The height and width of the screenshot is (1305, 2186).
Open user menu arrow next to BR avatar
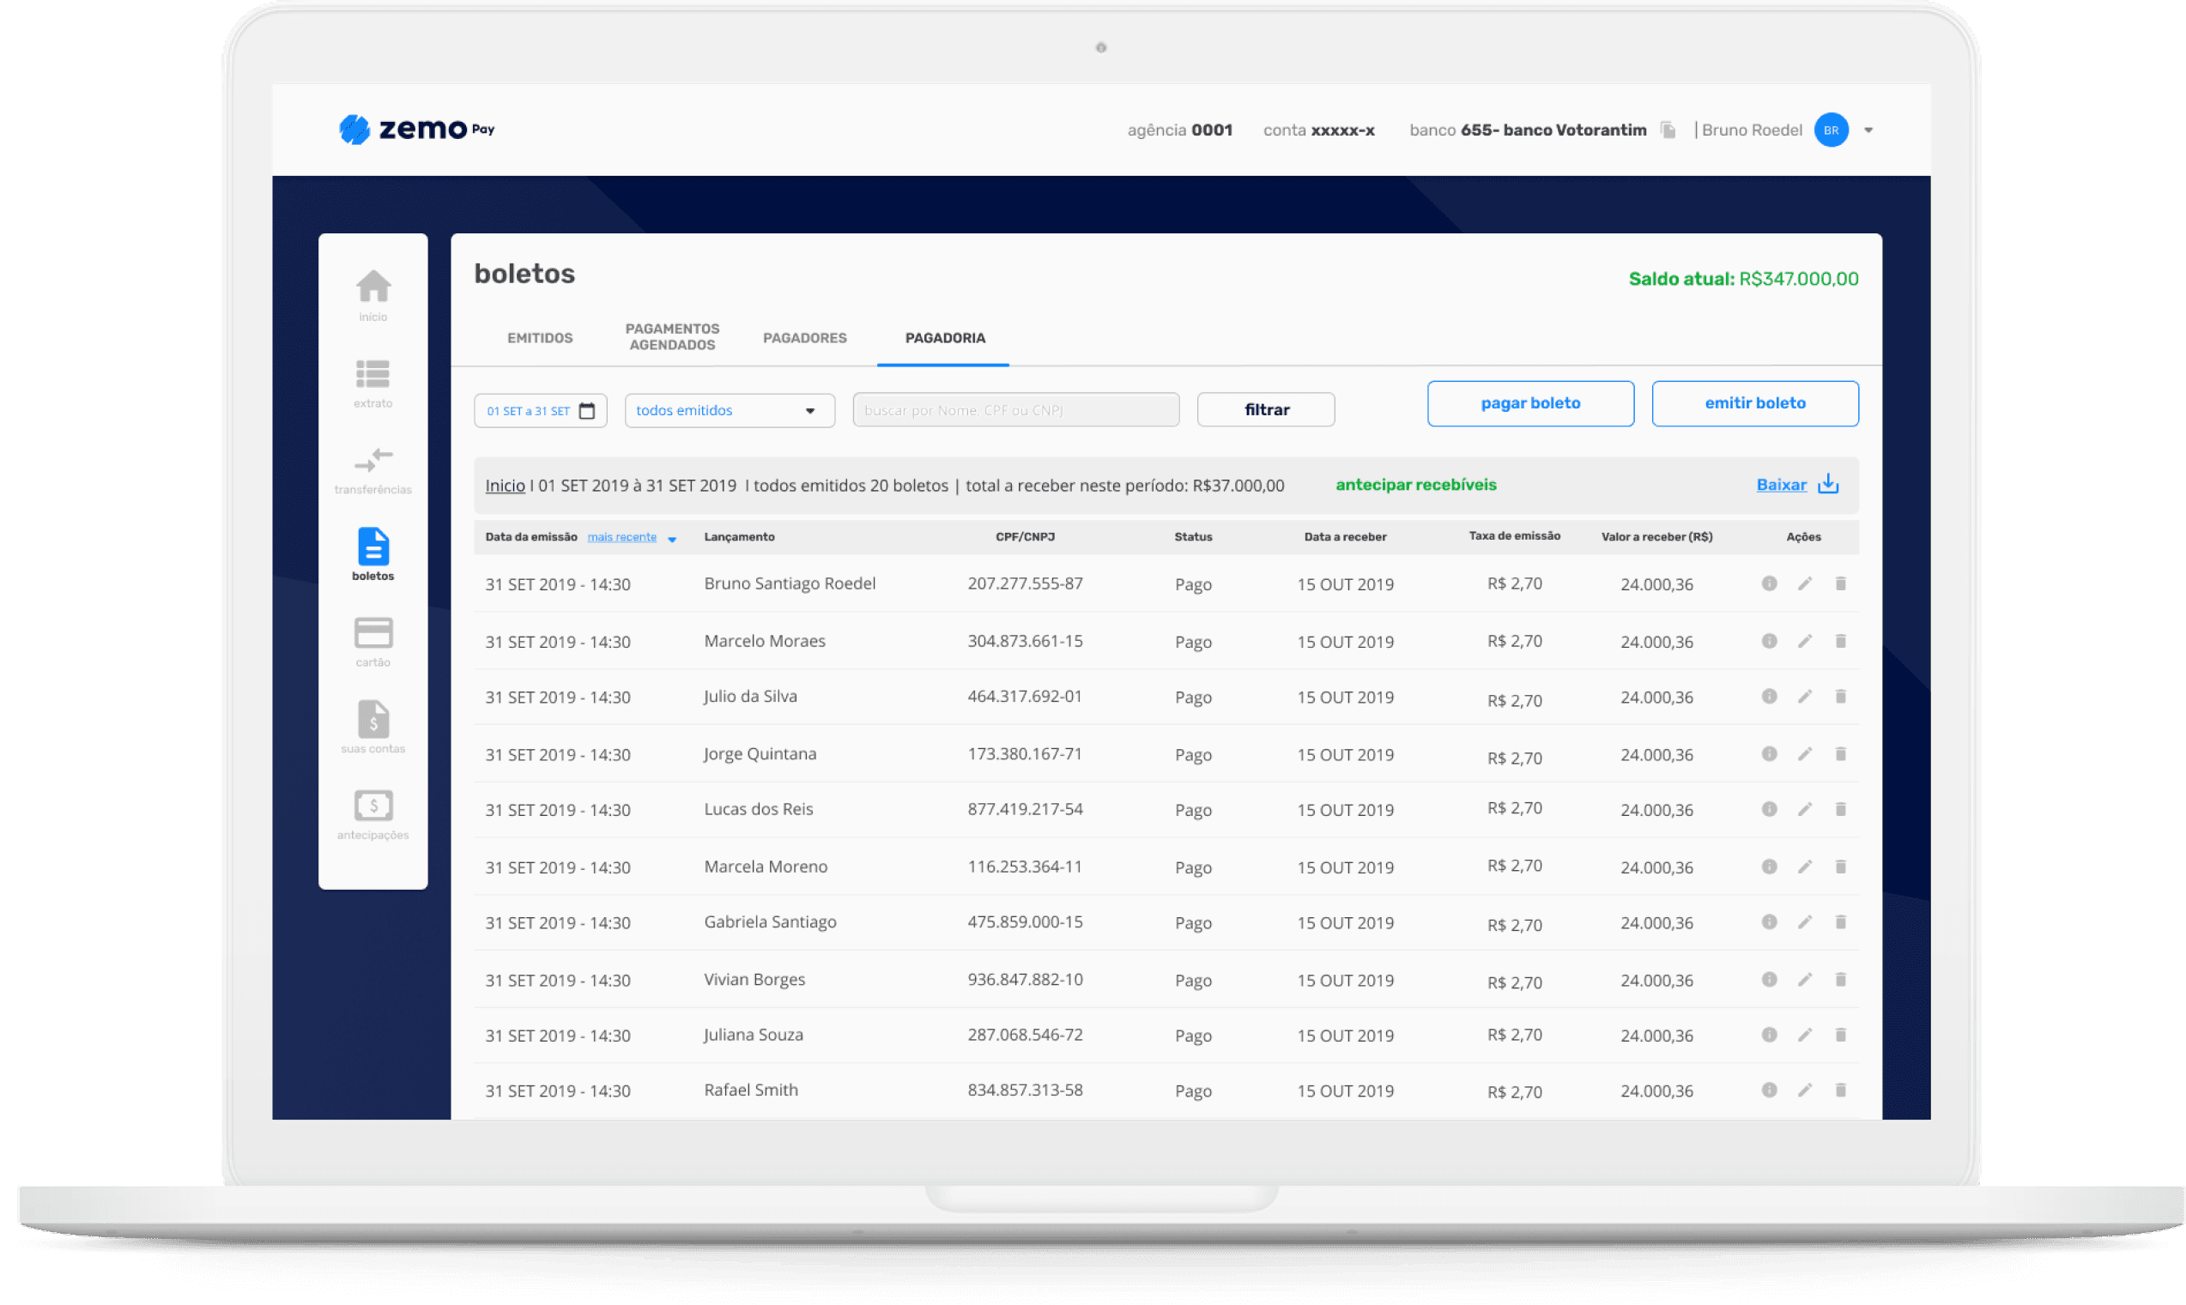(1868, 130)
